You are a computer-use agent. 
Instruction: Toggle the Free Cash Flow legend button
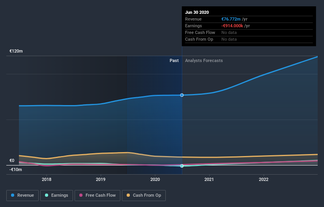[97, 196]
